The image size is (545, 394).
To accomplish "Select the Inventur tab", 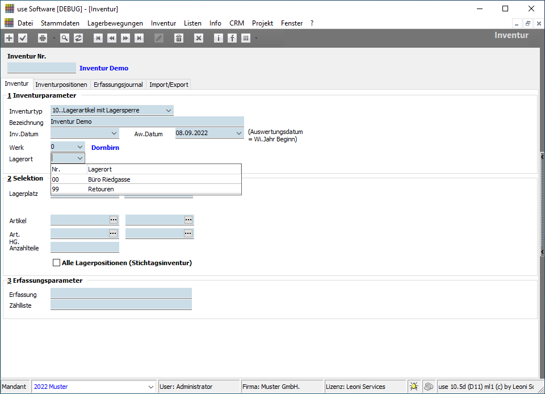I will (16, 83).
